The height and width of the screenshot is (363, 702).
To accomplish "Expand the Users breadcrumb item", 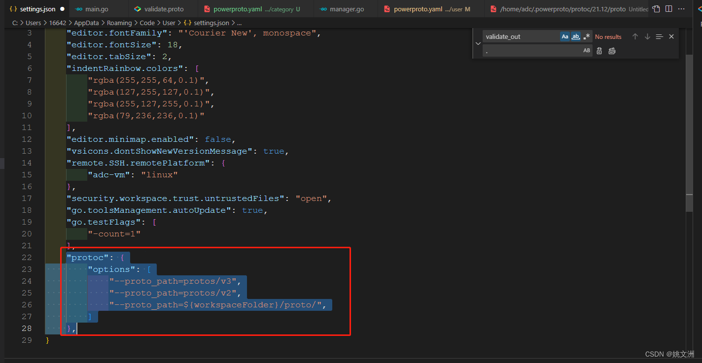I will click(33, 22).
